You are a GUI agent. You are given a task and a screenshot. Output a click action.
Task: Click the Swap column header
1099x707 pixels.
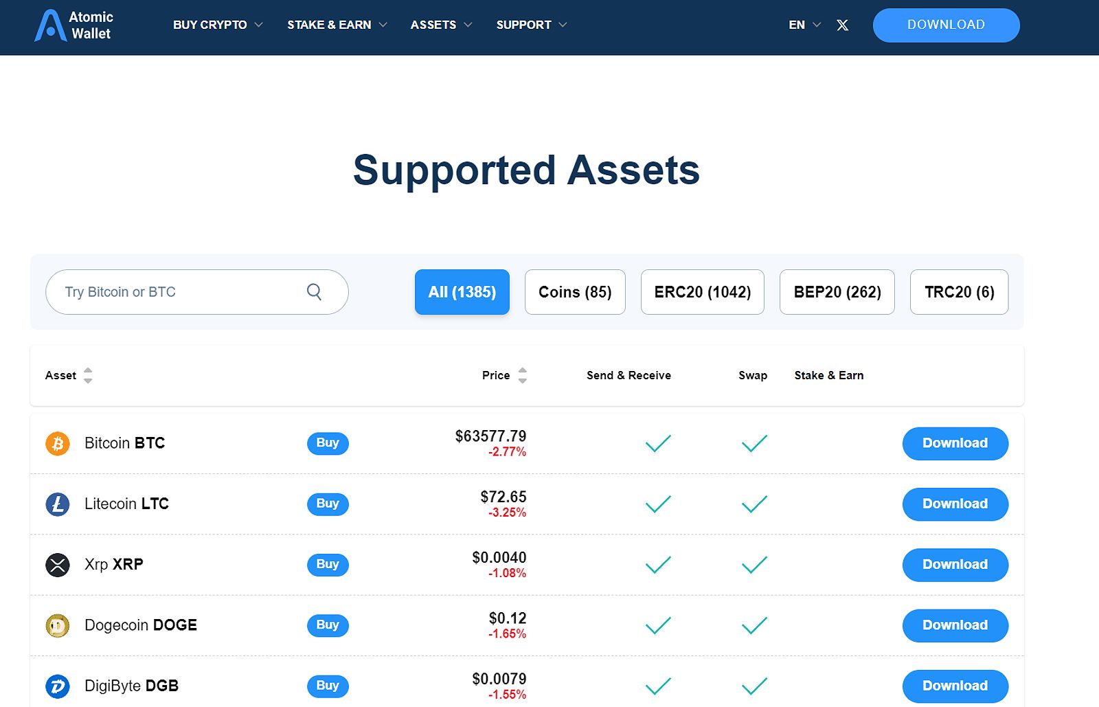pos(753,375)
